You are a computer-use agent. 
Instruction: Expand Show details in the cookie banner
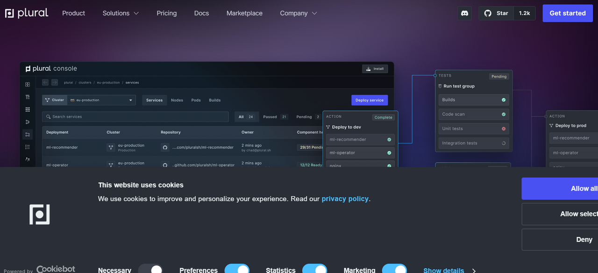click(x=449, y=270)
